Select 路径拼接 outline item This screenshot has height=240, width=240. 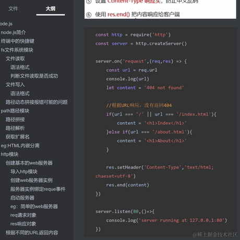pyautogui.click(x=15, y=119)
